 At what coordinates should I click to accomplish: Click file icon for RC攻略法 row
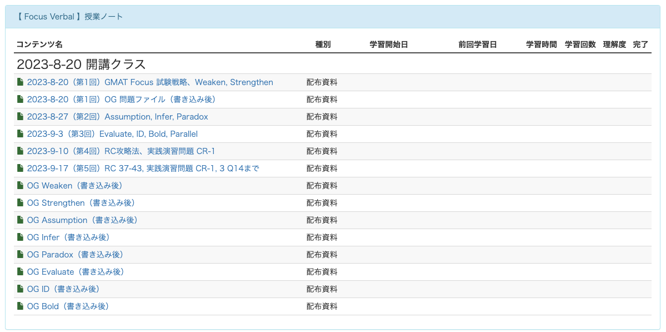pyautogui.click(x=21, y=151)
